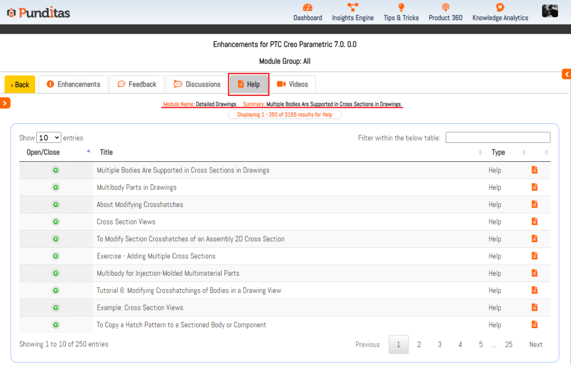Open document icon for Multibody Parts in Drawings
The height and width of the screenshot is (365, 571).
pyautogui.click(x=535, y=188)
